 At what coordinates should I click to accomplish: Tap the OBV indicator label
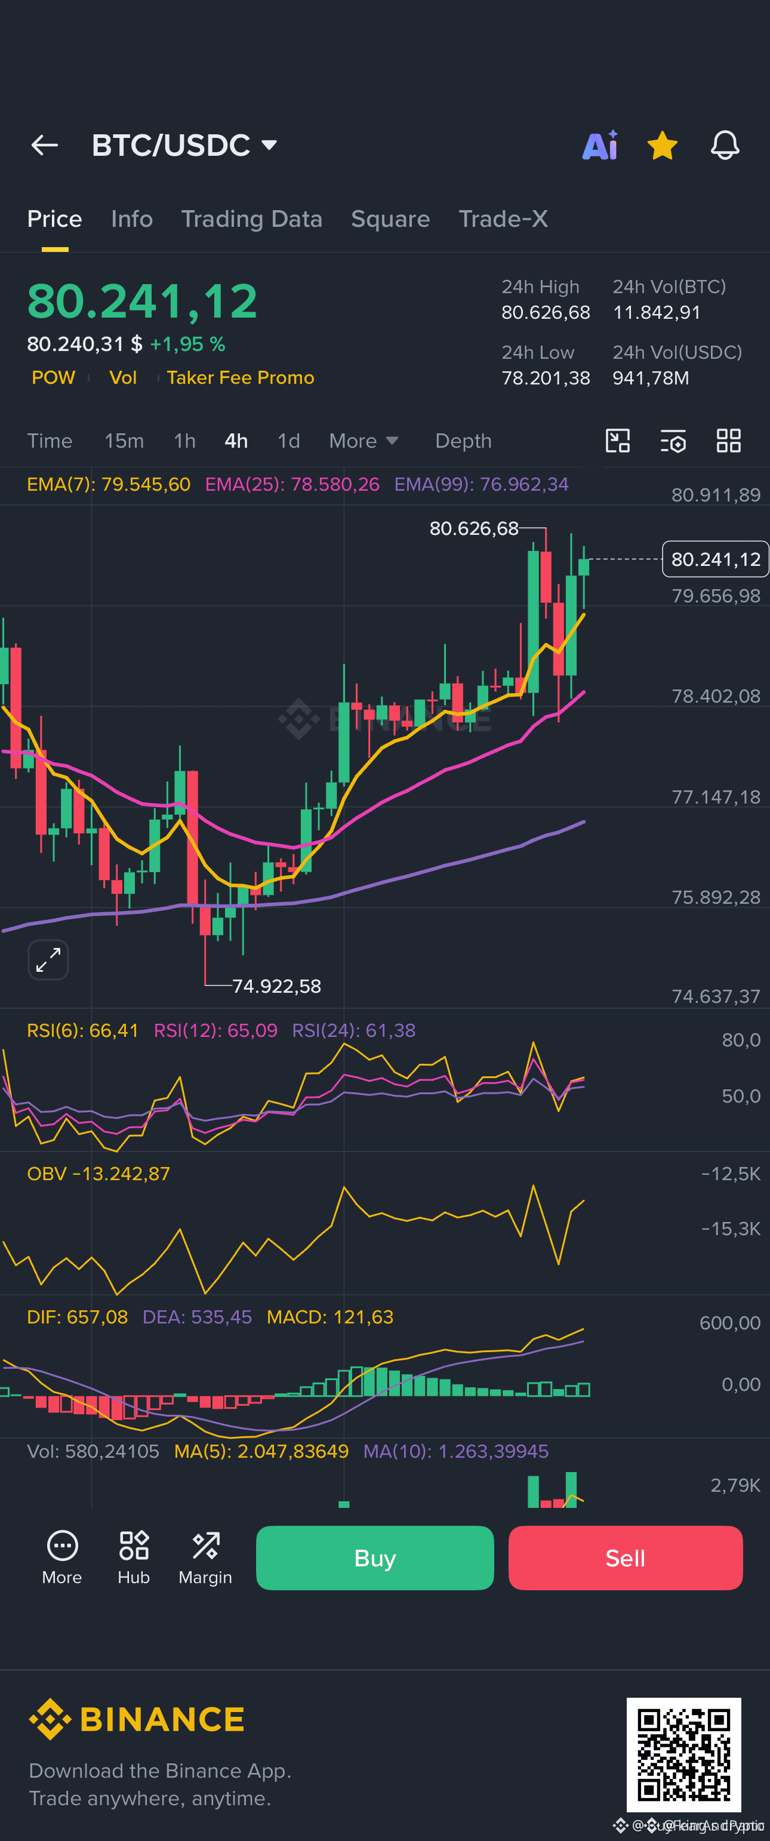click(98, 1174)
